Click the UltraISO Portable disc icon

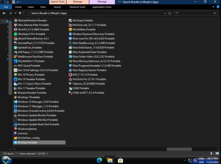(15, 30)
